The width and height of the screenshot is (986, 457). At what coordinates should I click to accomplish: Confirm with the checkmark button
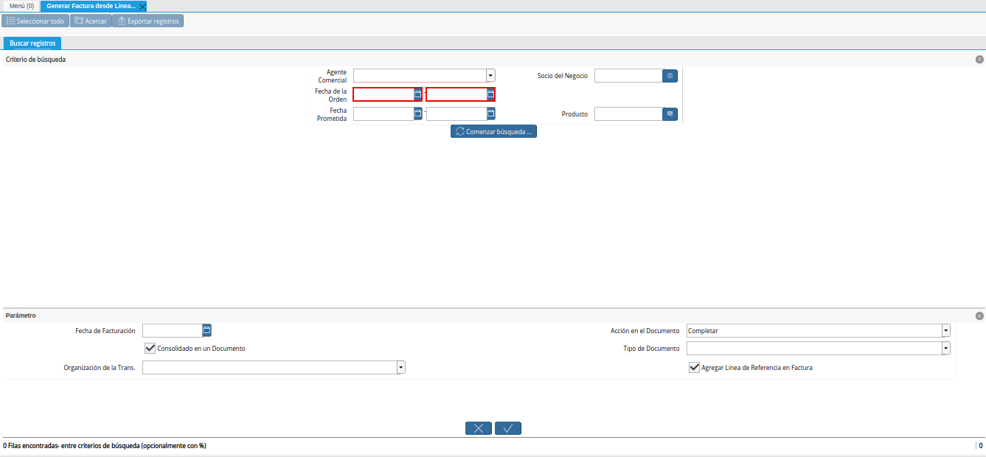[508, 428]
